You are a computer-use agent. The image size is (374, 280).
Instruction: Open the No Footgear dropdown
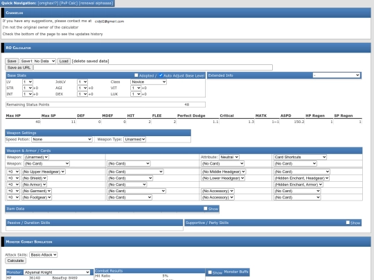point(37,197)
